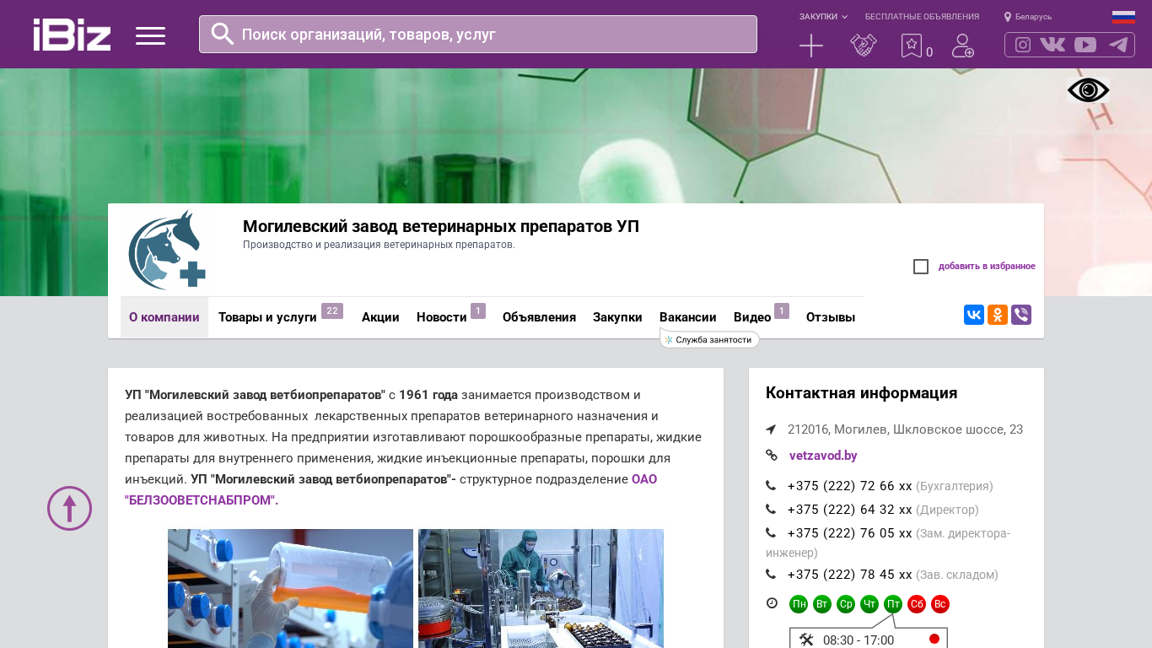Click the scroll-to-top arrow button
The image size is (1152, 648).
pos(69,508)
